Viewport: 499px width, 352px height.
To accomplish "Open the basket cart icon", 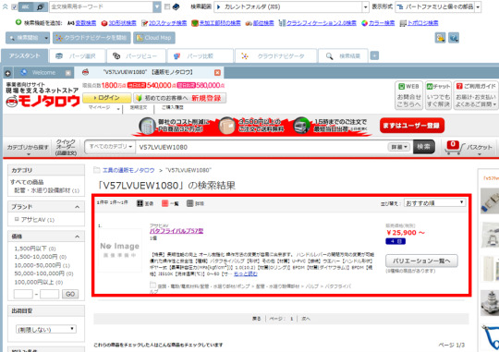I will 455,148.
